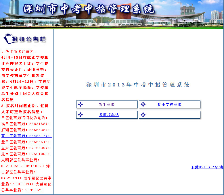The width and height of the screenshot is (224, 195).
Task: Open the 各区报名站 link
Action: coord(109,115)
